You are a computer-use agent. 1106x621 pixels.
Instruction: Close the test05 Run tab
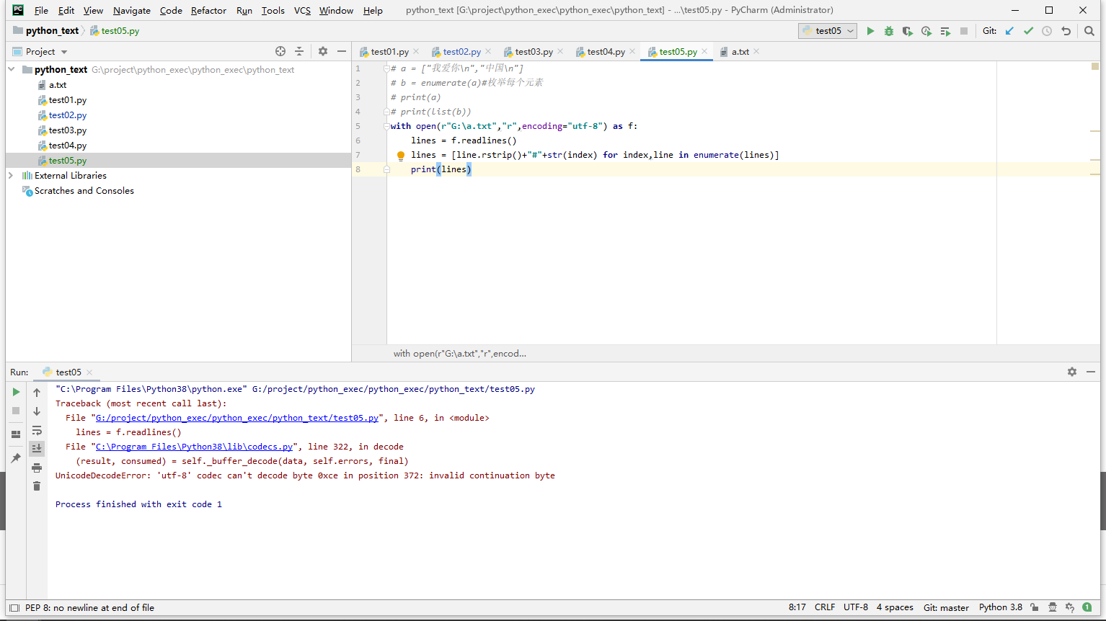[89, 372]
